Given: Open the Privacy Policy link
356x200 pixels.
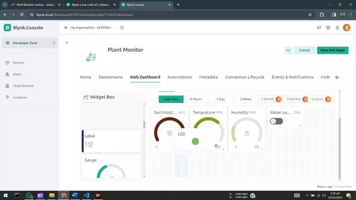Looking at the screenshot, I should [x=344, y=187].
